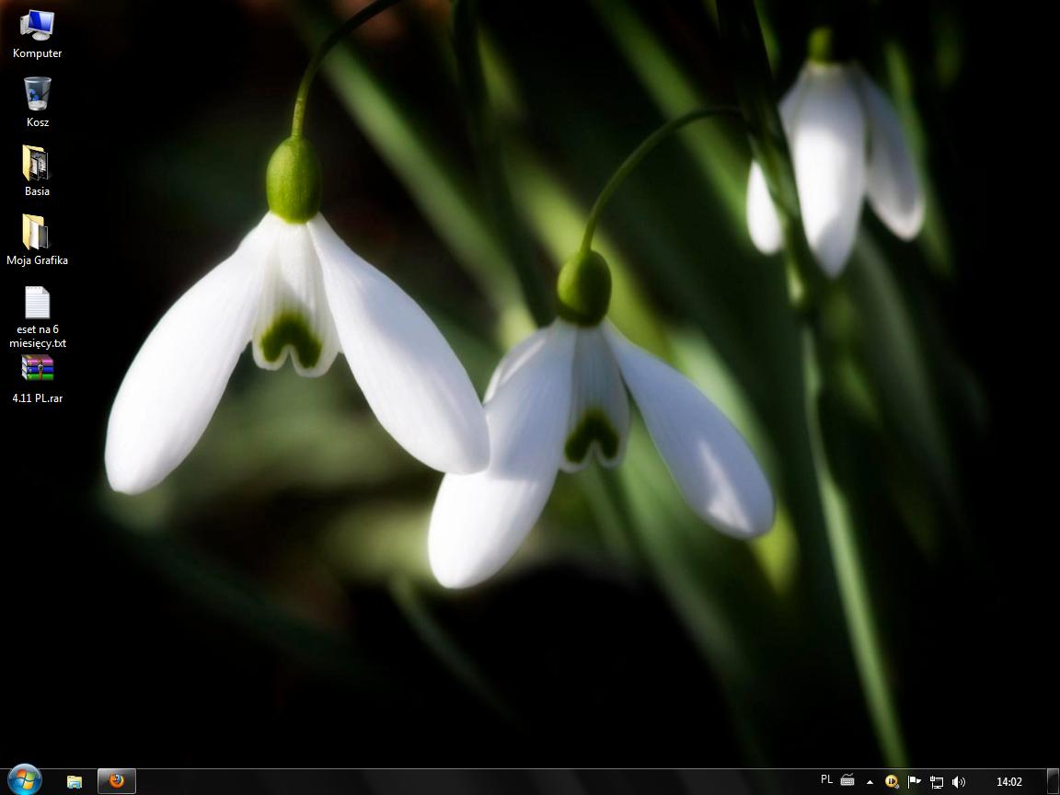
Task: Click the 14:02 taskbar clock
Action: [x=1008, y=782]
